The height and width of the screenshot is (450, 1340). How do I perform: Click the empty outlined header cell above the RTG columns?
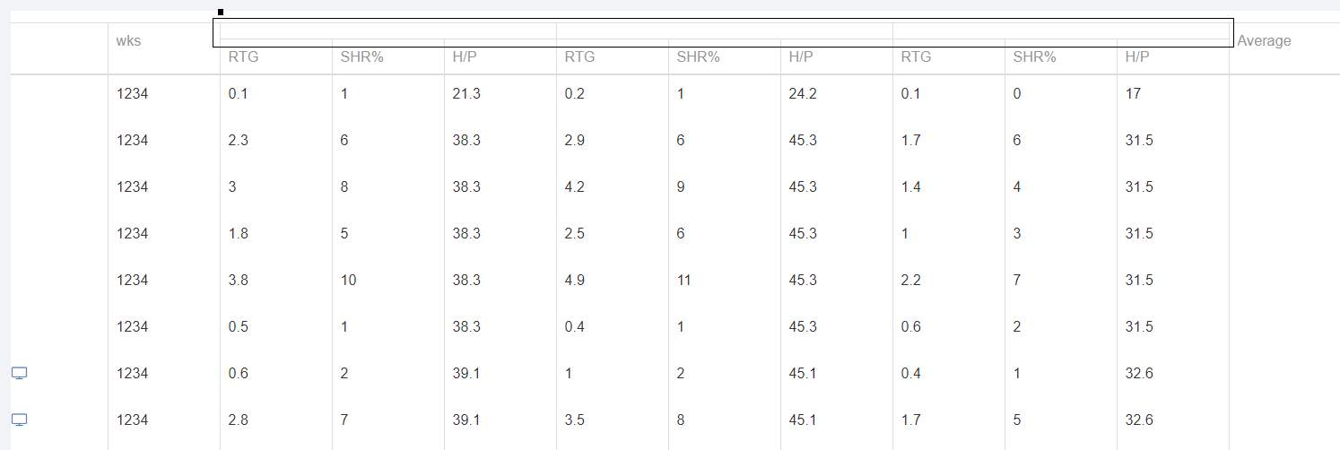tap(723, 32)
